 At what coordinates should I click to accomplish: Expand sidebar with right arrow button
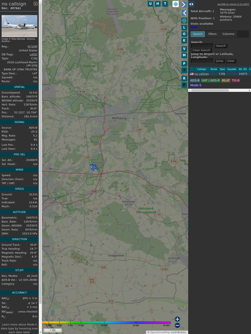tap(184, 4)
